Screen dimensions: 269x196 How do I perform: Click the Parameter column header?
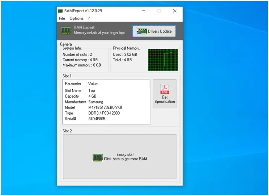73,84
